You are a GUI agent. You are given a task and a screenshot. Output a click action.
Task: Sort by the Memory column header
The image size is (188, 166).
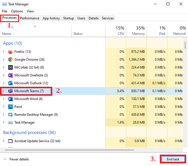pyautogui.click(x=136, y=31)
